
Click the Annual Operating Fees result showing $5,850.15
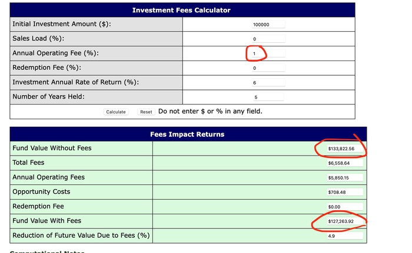pyautogui.click(x=344, y=177)
